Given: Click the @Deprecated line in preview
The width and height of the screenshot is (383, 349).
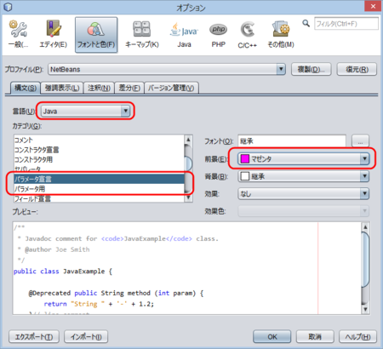Looking at the screenshot, I should point(116,293).
